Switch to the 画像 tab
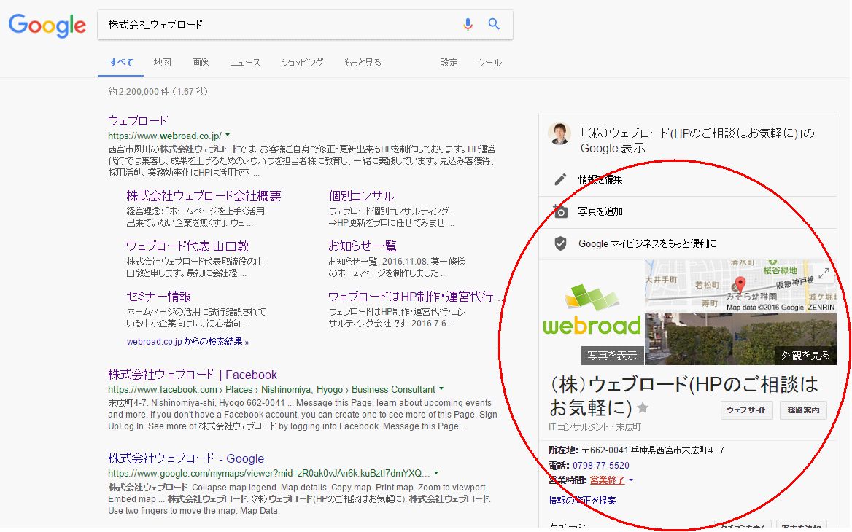Viewport: 852px width, 532px height. click(x=200, y=63)
